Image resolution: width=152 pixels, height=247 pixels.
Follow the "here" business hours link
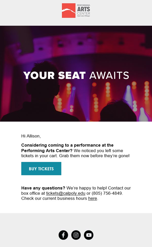pos(92,199)
